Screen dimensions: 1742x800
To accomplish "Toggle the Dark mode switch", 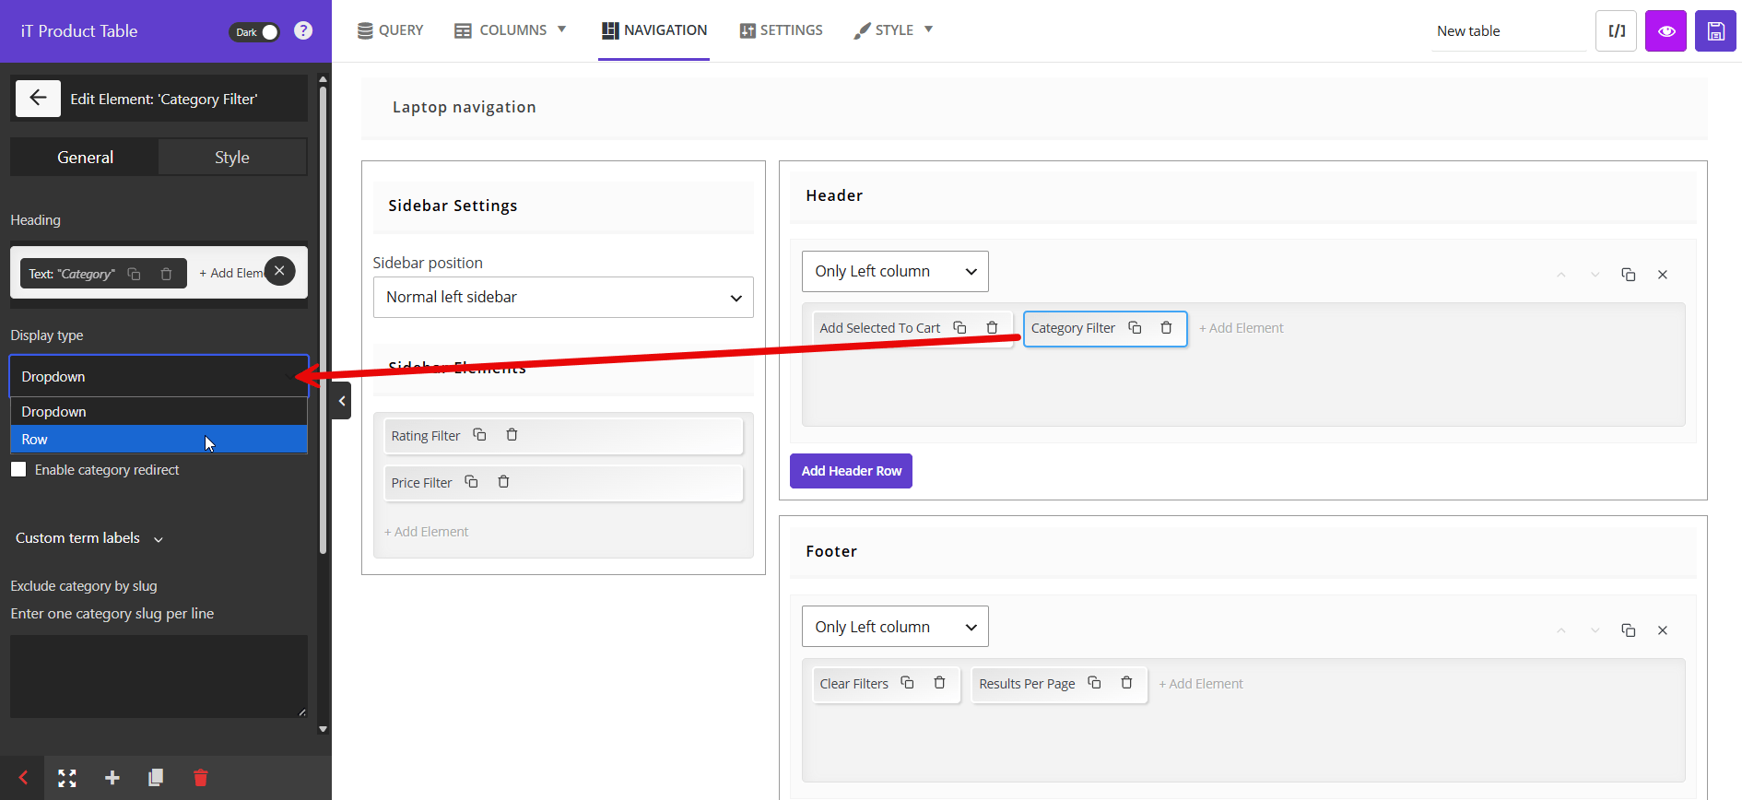I will tap(254, 31).
